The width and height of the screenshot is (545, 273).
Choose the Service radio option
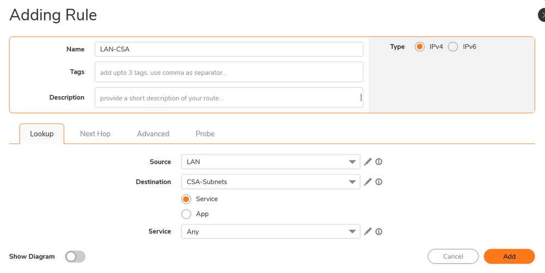[x=187, y=199]
